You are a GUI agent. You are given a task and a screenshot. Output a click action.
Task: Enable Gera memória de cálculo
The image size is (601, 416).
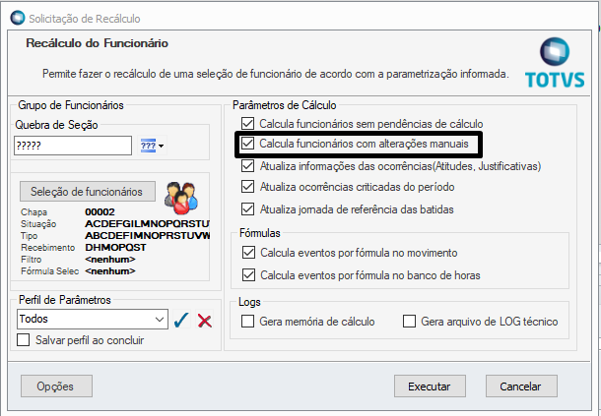point(247,321)
